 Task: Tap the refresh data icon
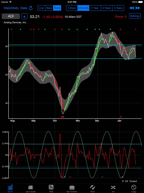[x=31, y=8]
